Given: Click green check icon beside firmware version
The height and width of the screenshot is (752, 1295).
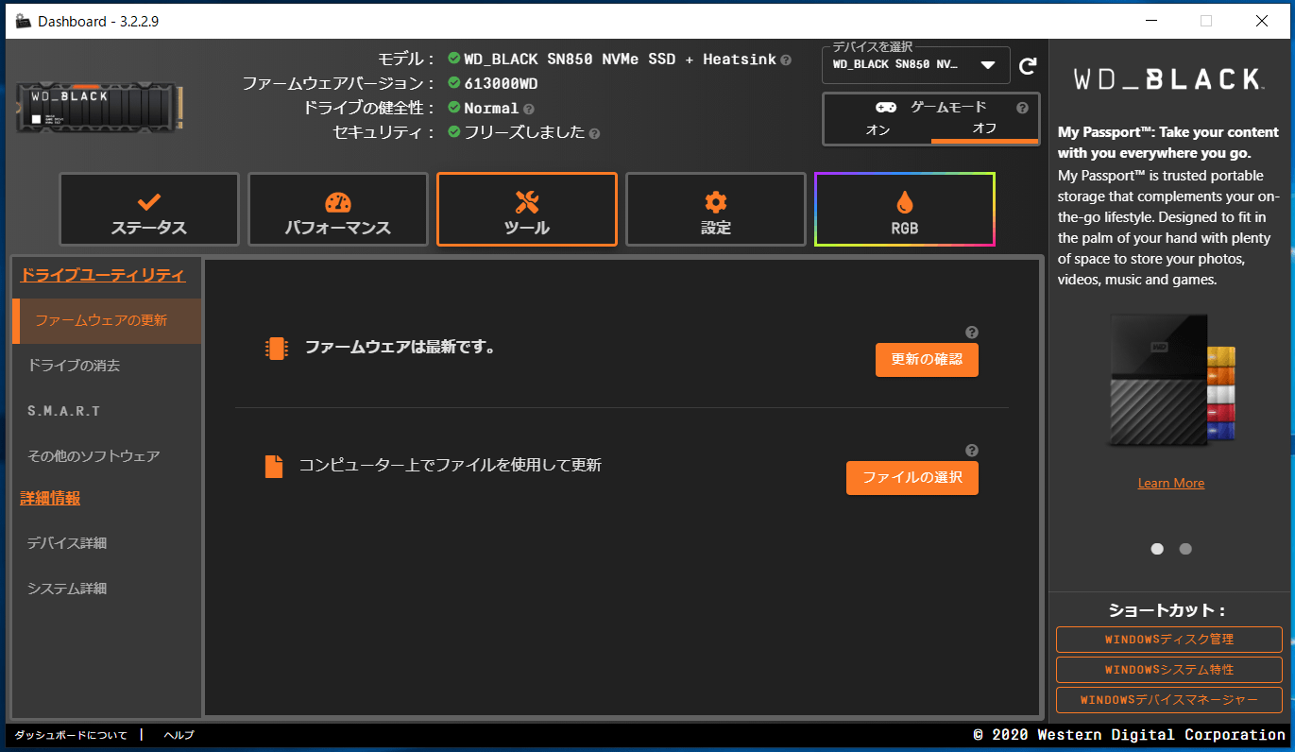Looking at the screenshot, I should click(454, 83).
